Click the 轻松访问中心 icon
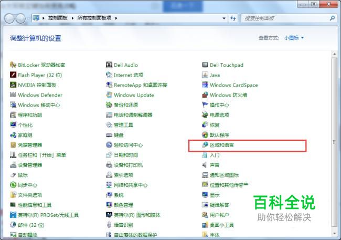The height and width of the screenshot is (240, 341). 109,145
